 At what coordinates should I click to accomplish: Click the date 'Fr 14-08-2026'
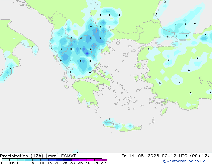click(x=140, y=156)
